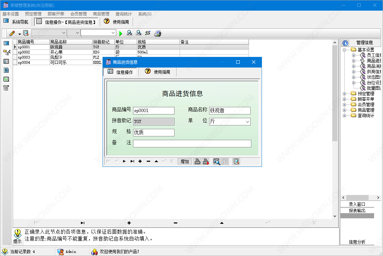Click the pencil edit icon in toolbar
The image size is (383, 256).
coord(12,33)
